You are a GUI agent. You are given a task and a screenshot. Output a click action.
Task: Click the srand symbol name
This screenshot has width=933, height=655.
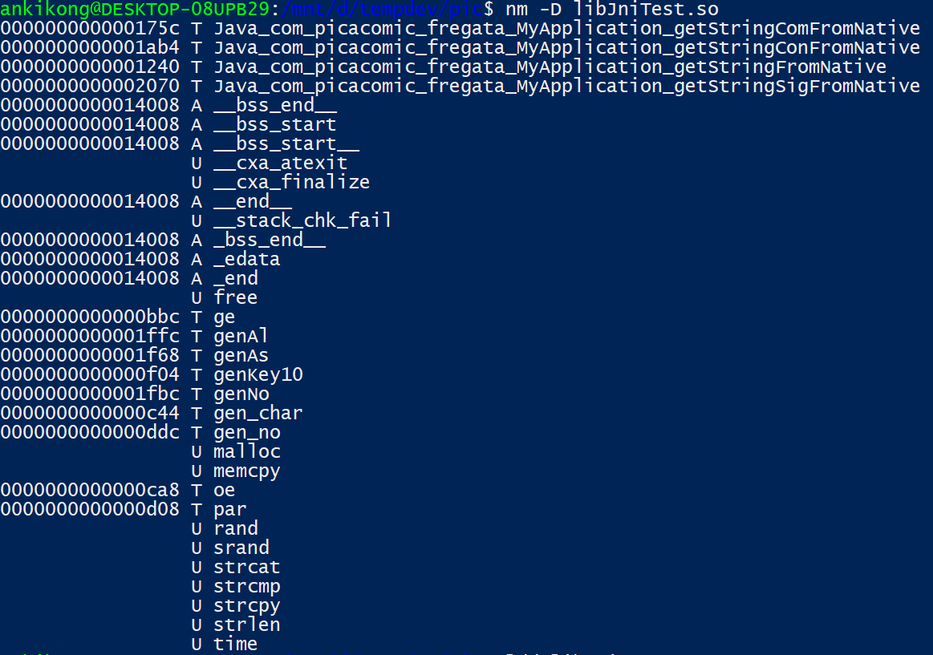pos(241,548)
